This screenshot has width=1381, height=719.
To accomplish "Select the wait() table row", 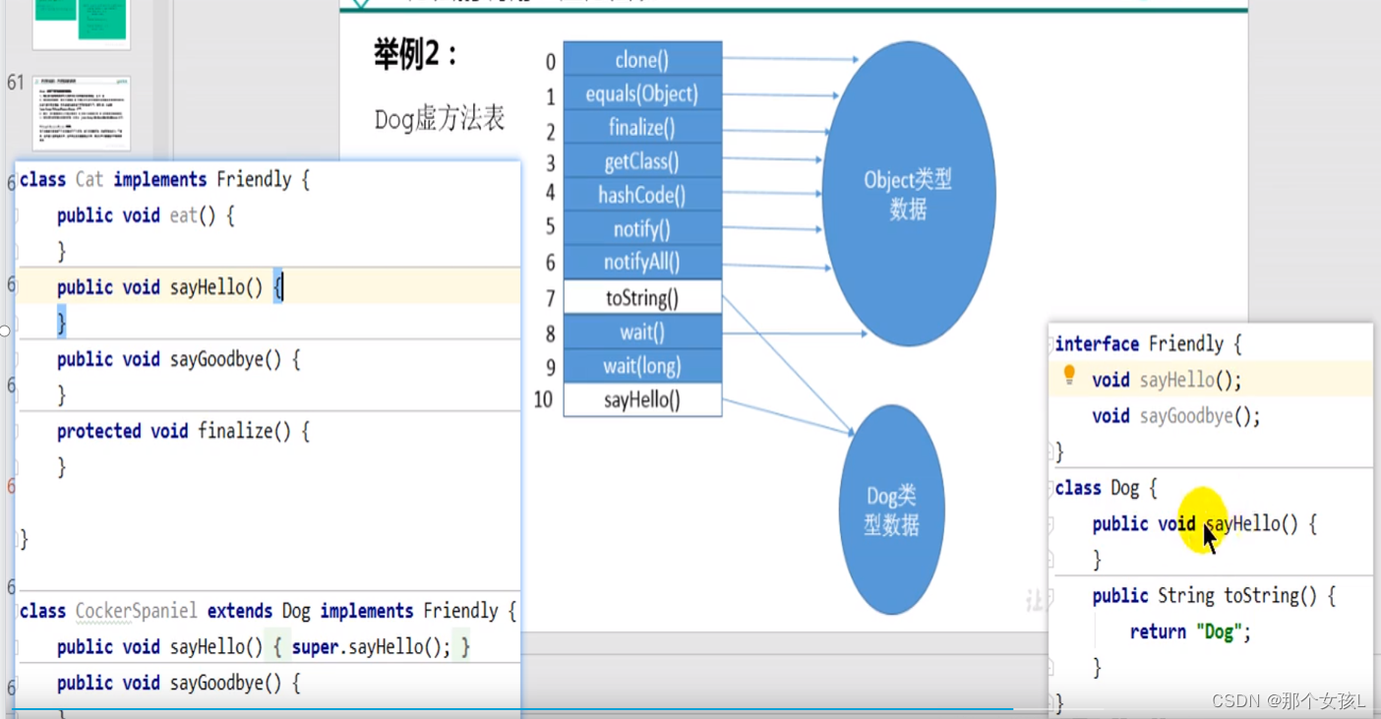I will click(642, 331).
